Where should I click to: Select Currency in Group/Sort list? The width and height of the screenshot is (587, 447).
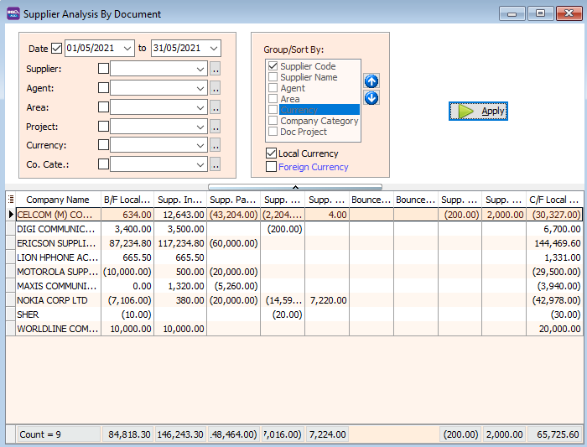[x=299, y=110]
